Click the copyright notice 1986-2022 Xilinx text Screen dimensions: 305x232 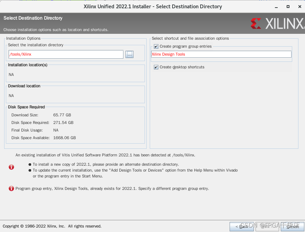tap(52, 226)
